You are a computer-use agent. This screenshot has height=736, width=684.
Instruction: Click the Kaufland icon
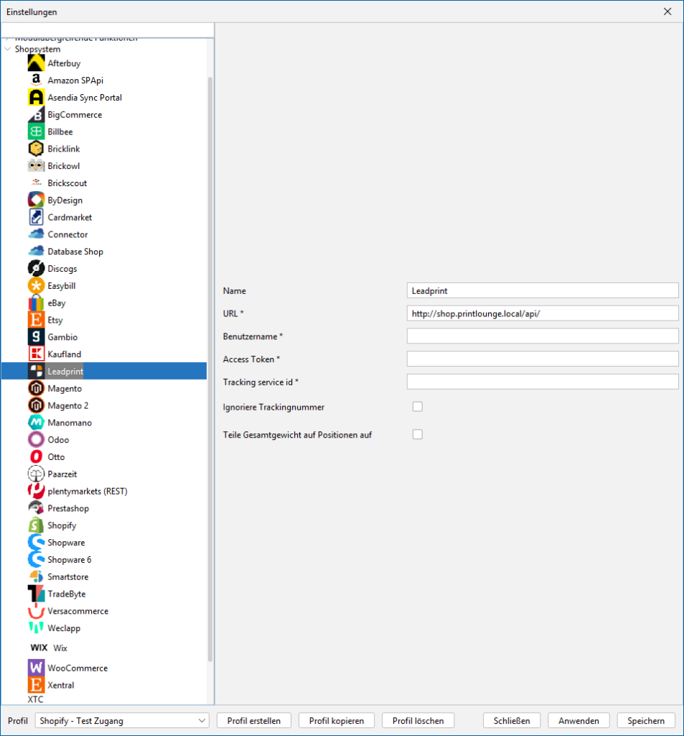(x=36, y=354)
